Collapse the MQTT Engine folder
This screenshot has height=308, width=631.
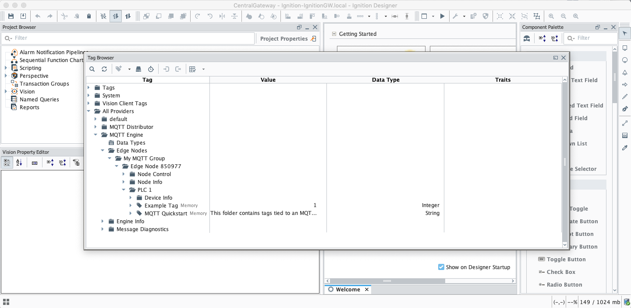coord(96,135)
